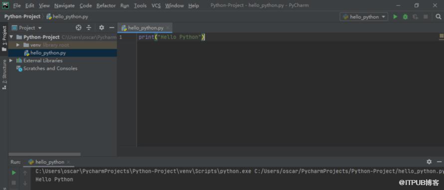Open the VCS menu
This screenshot has width=444, height=190.
point(156,5)
